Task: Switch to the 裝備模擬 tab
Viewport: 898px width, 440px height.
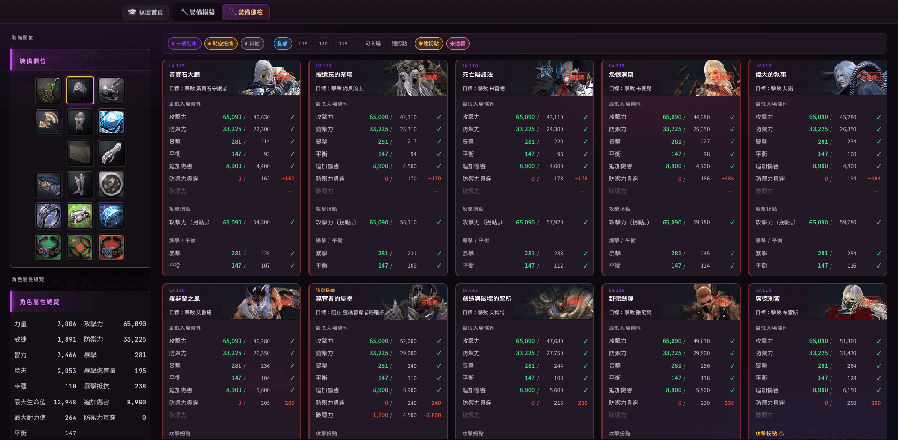Action: coord(197,12)
